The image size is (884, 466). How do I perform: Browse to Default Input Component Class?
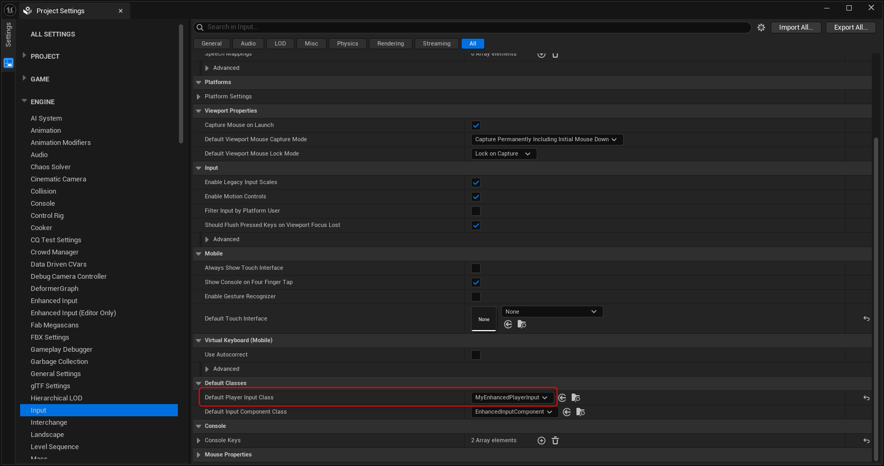(x=581, y=412)
